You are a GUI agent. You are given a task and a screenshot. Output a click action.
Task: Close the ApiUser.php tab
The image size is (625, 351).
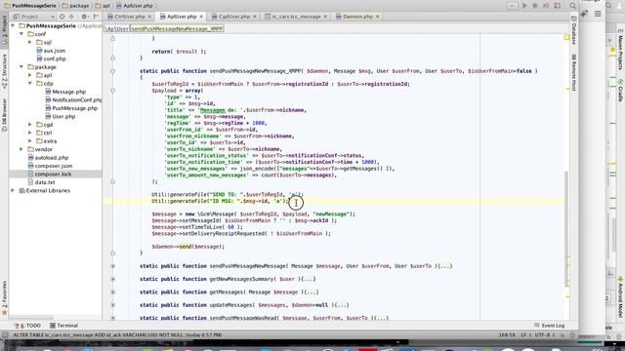coord(201,17)
